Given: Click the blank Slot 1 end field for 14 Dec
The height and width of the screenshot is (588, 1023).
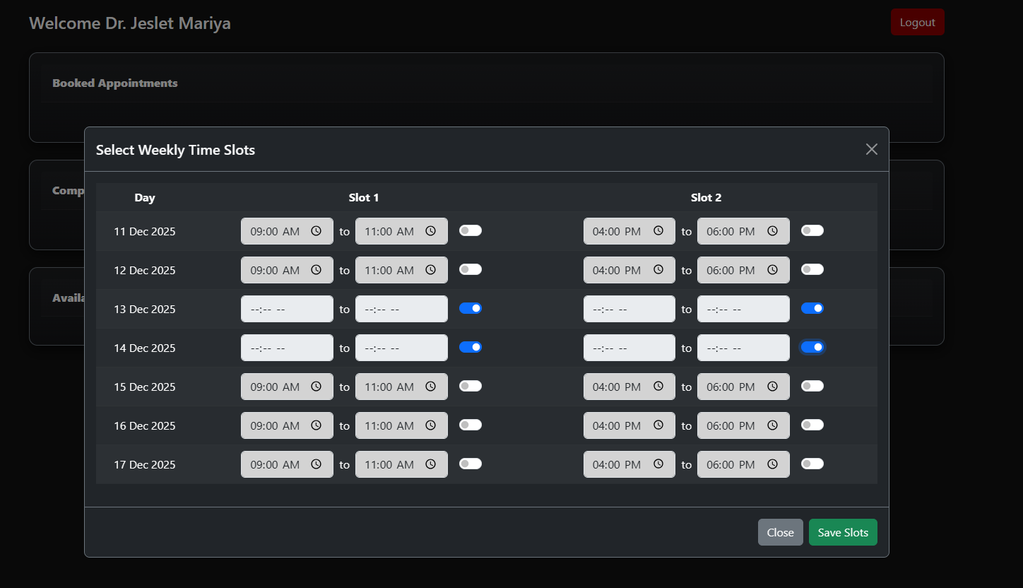Looking at the screenshot, I should point(401,348).
